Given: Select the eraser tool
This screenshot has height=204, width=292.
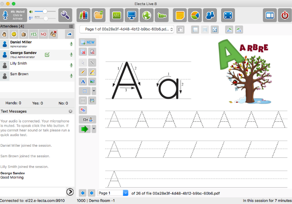Looking at the screenshot, I should (x=83, y=109).
